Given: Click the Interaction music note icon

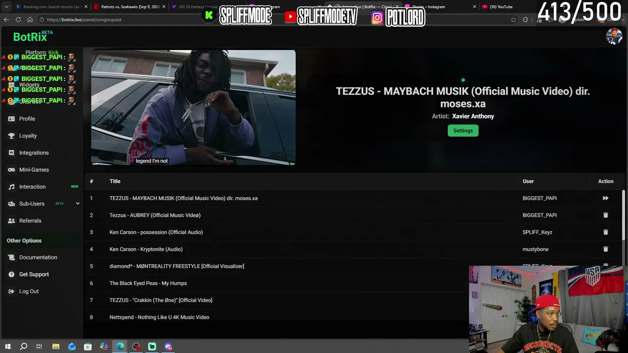Looking at the screenshot, I should click(11, 187).
